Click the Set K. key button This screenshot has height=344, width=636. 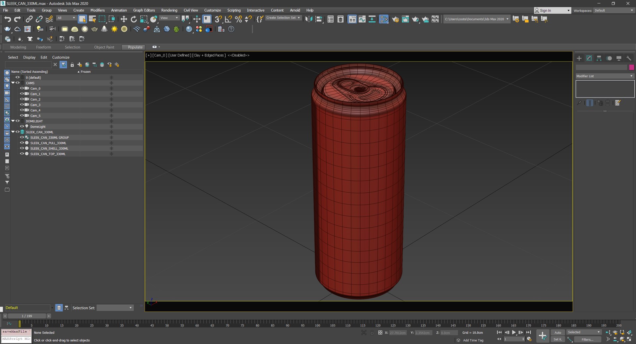pyautogui.click(x=558, y=339)
